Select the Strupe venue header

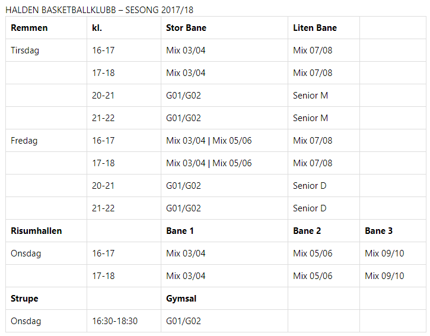pyautogui.click(x=24, y=299)
